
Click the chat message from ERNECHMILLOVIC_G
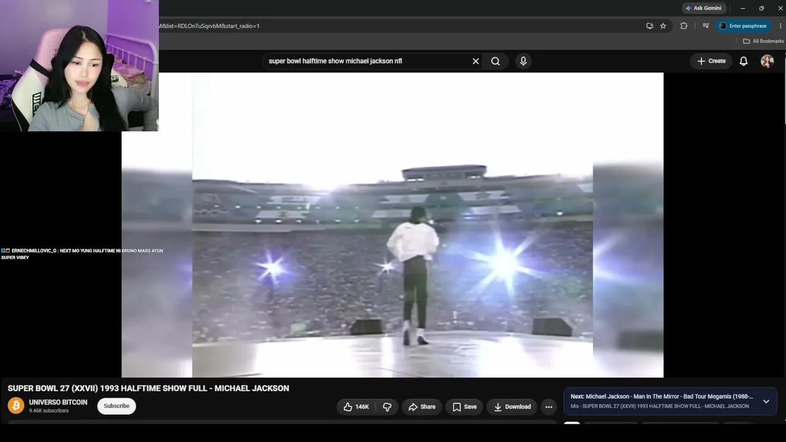click(82, 254)
